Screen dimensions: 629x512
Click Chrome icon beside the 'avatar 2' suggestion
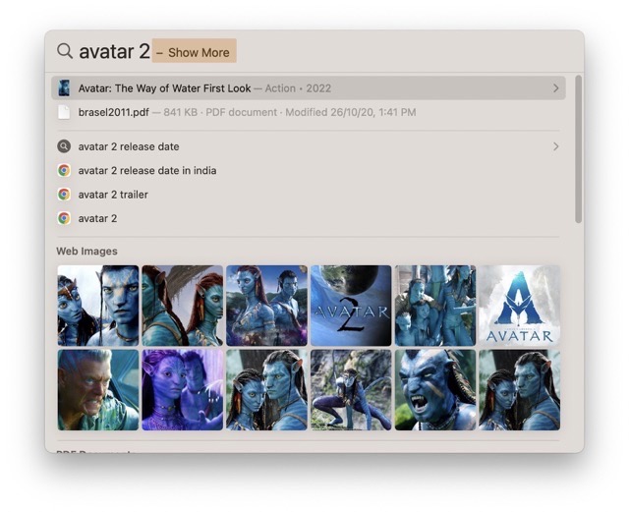[x=64, y=218]
